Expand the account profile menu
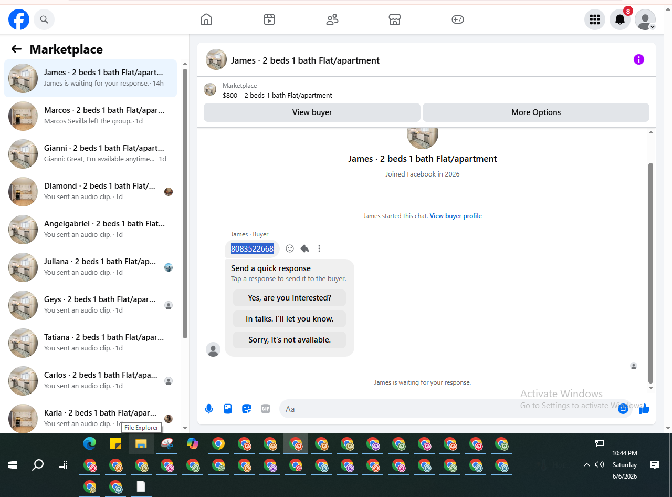This screenshot has width=672, height=497. click(645, 19)
